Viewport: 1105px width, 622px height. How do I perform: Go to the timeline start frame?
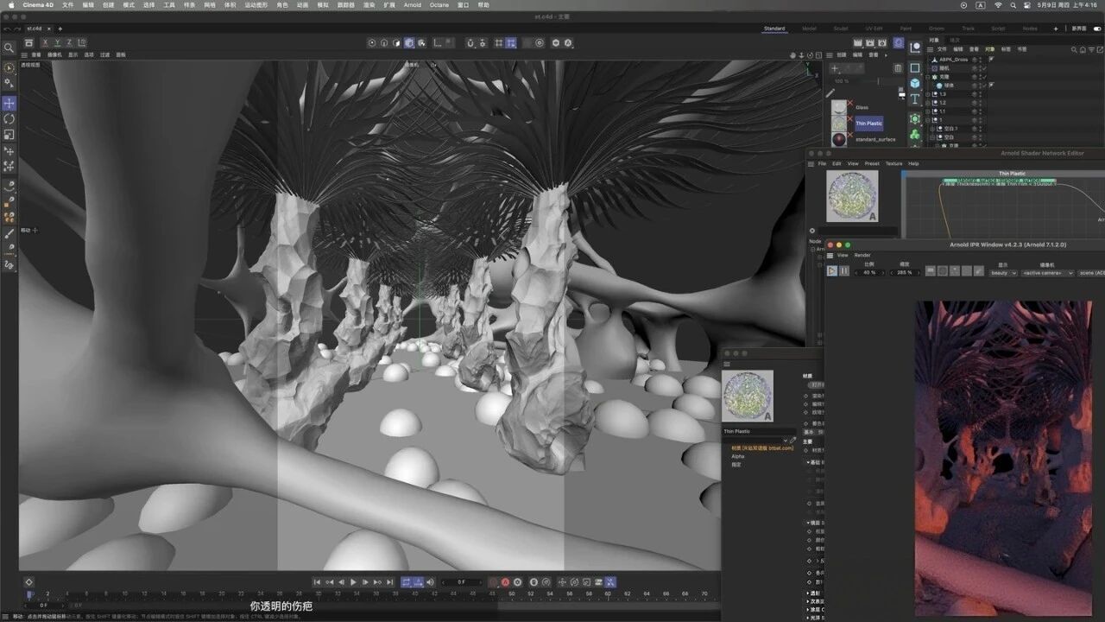click(317, 582)
